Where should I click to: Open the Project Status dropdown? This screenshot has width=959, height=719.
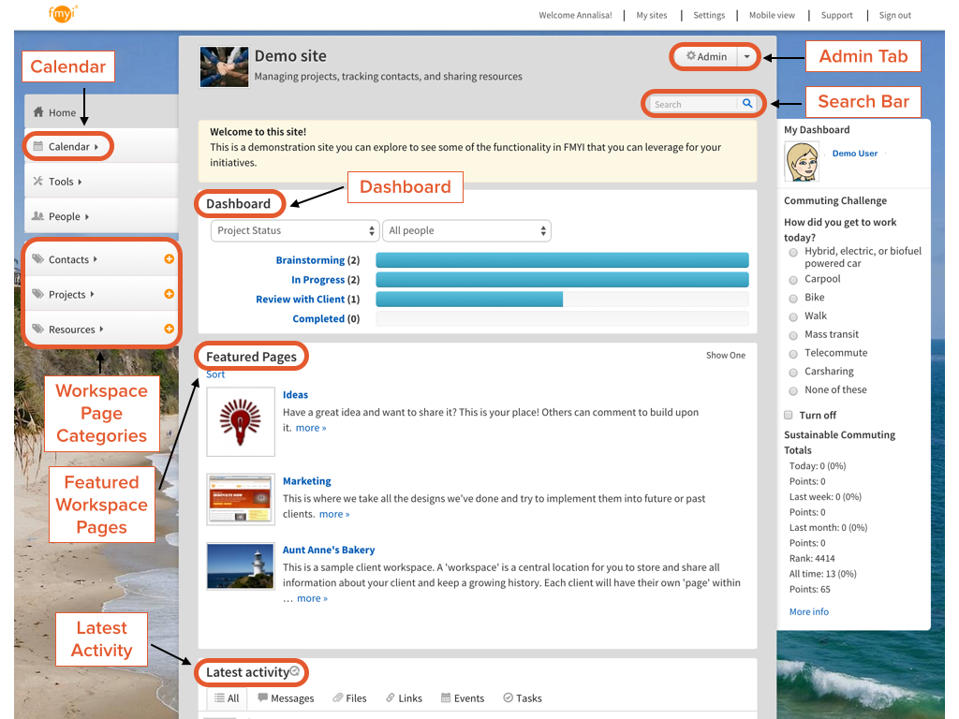coord(294,230)
